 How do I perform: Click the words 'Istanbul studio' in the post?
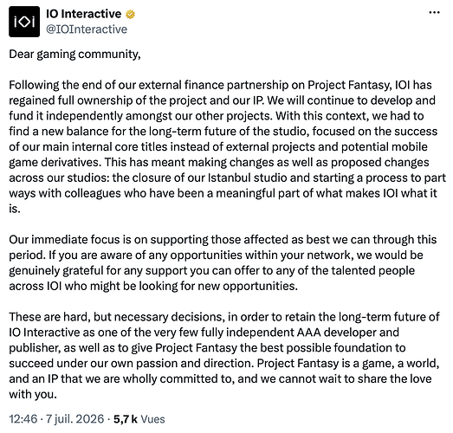click(x=248, y=178)
